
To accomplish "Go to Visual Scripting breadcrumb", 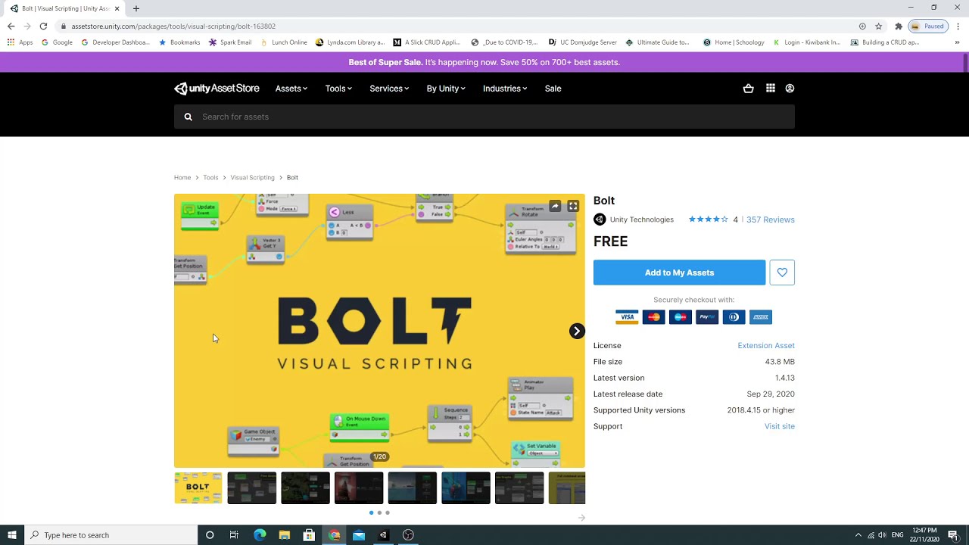I will [252, 177].
